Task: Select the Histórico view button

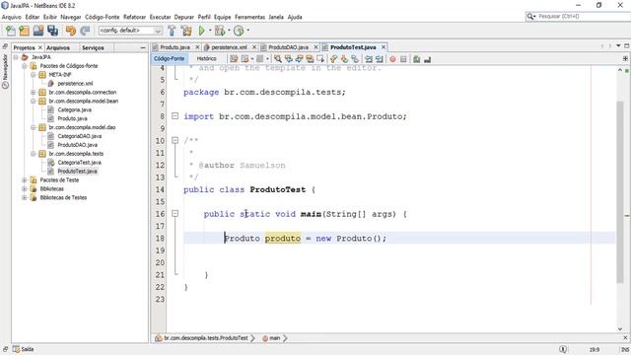Action: pyautogui.click(x=206, y=59)
